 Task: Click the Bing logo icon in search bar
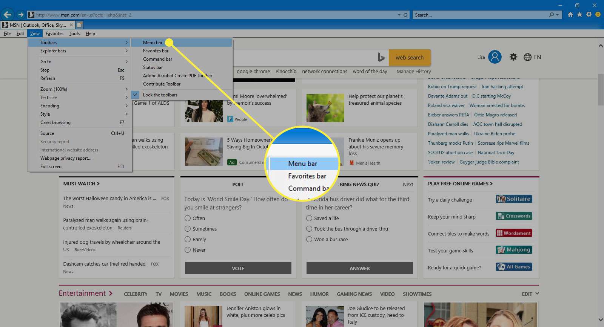(381, 57)
